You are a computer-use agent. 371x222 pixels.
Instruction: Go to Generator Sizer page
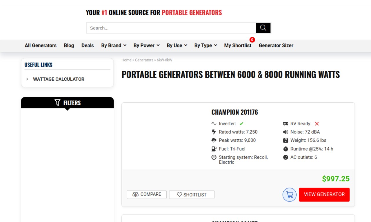[276, 45]
